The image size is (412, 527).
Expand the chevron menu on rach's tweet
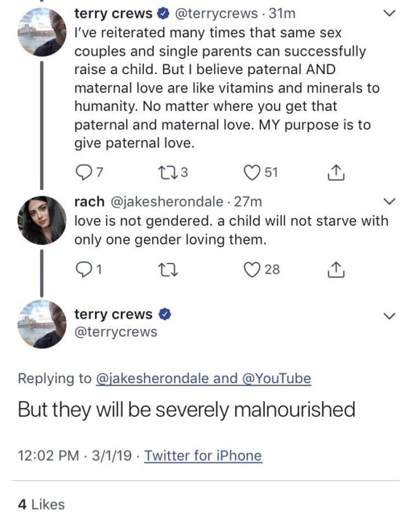click(x=390, y=202)
